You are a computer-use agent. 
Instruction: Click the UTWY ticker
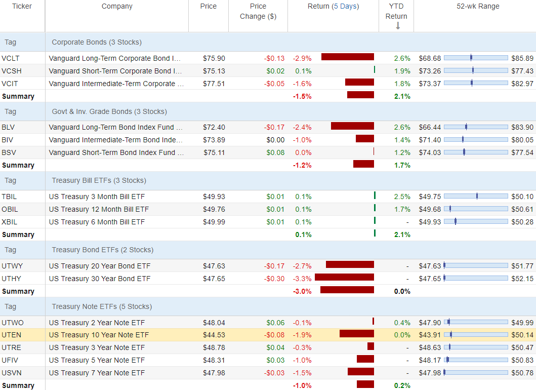tap(12, 266)
